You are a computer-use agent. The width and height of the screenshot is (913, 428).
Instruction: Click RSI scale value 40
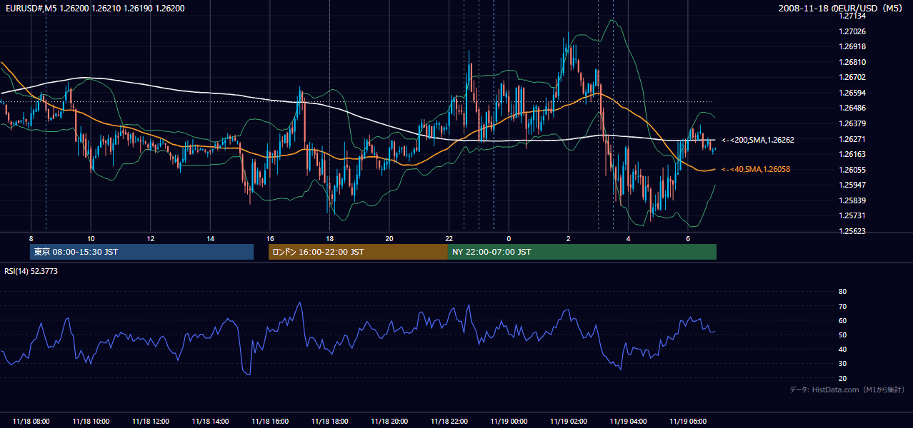coord(842,349)
